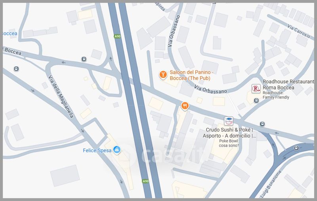
Task: Click the Felice Spesa shopping bag marker
Action: point(117,150)
